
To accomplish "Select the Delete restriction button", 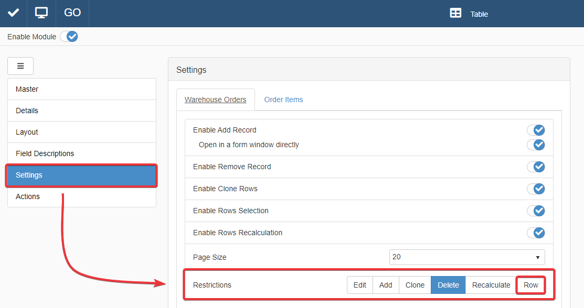I will 448,285.
